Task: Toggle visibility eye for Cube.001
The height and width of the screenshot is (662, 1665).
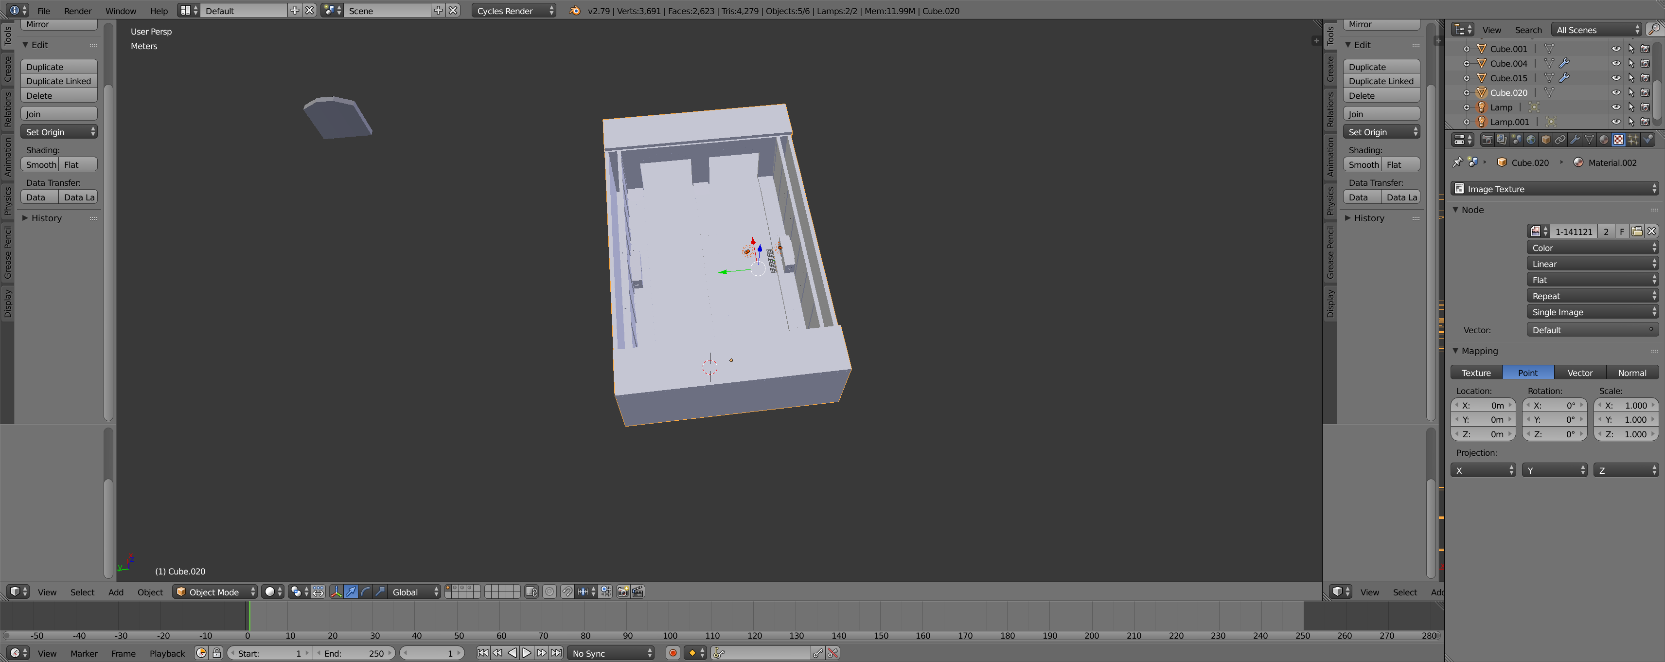Action: 1616,49
